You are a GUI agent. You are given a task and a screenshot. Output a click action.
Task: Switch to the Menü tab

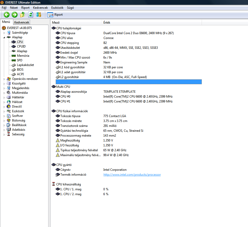click(x=6, y=22)
